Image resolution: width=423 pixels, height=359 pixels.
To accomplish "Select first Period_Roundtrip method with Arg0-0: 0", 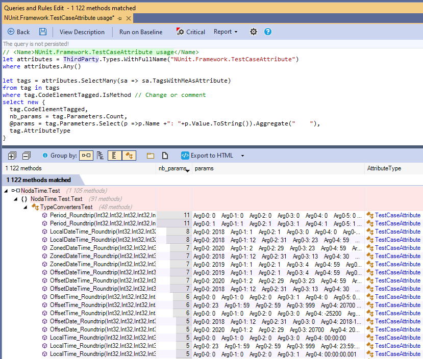I will [x=213, y=215].
